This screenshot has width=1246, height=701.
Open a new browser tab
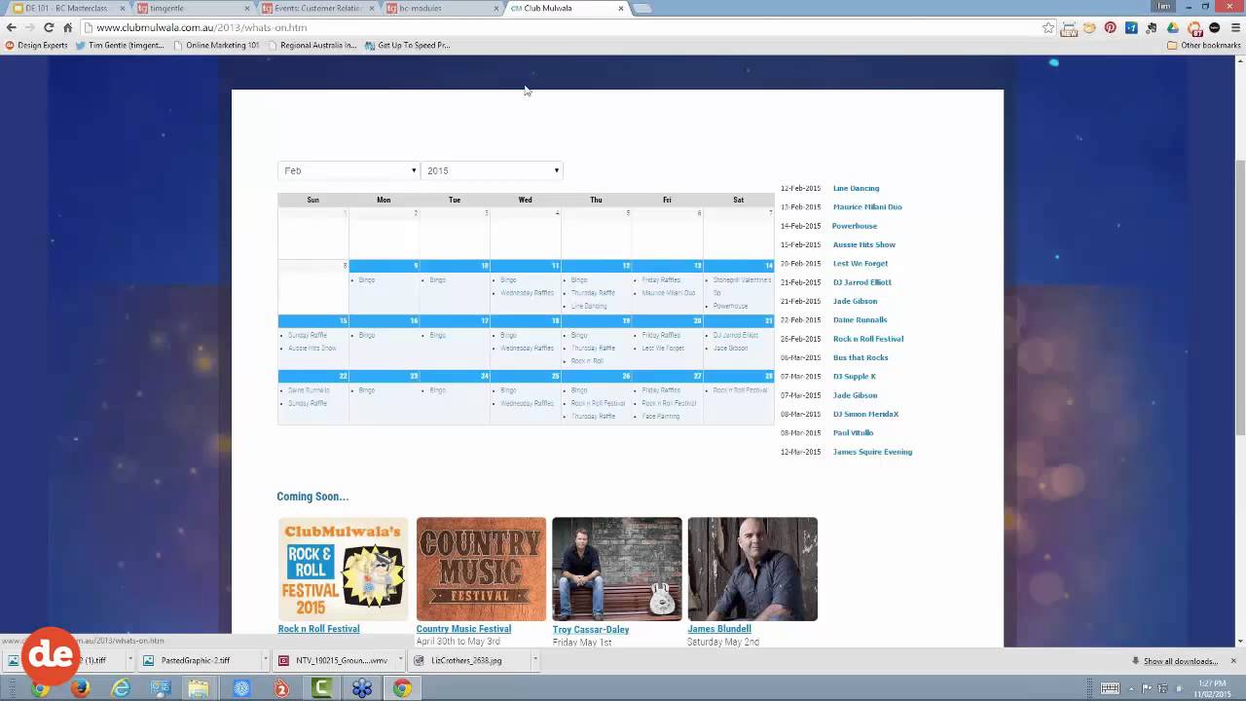[x=643, y=8]
